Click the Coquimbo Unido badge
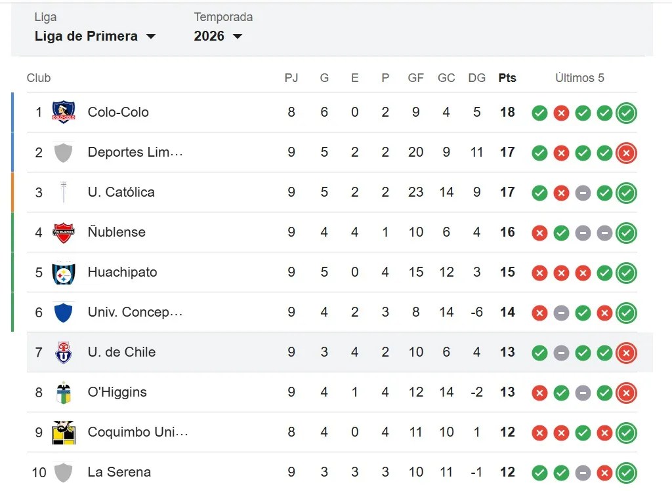Screen dimensions: 672x491 tap(64, 433)
